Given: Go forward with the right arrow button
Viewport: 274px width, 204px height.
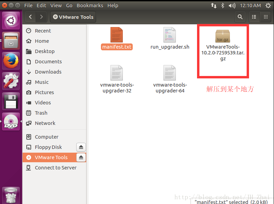Looking at the screenshot, I should [x=41, y=17].
